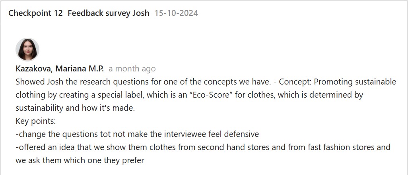The width and height of the screenshot is (408, 175).
Task: Click the "a month ago" timestamp
Action: point(132,69)
